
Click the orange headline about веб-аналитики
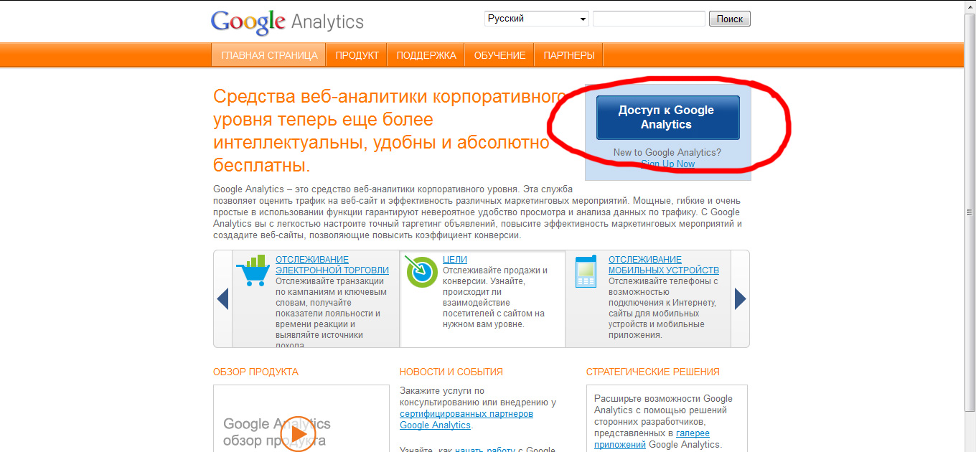[x=391, y=131]
